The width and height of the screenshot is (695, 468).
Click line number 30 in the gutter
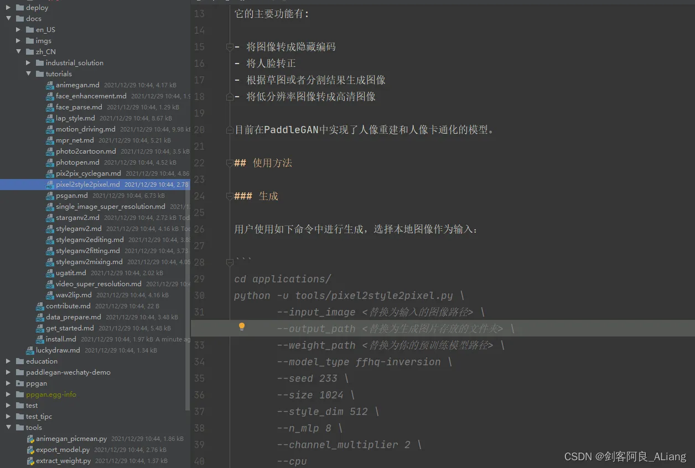(199, 296)
